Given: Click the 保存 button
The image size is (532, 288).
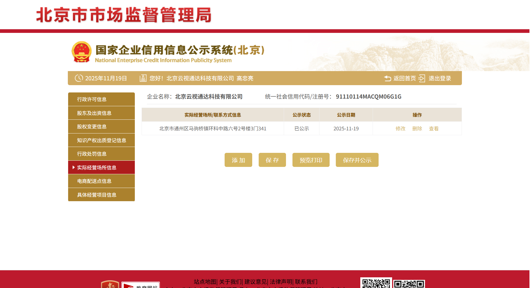Looking at the screenshot, I should pos(272,160).
